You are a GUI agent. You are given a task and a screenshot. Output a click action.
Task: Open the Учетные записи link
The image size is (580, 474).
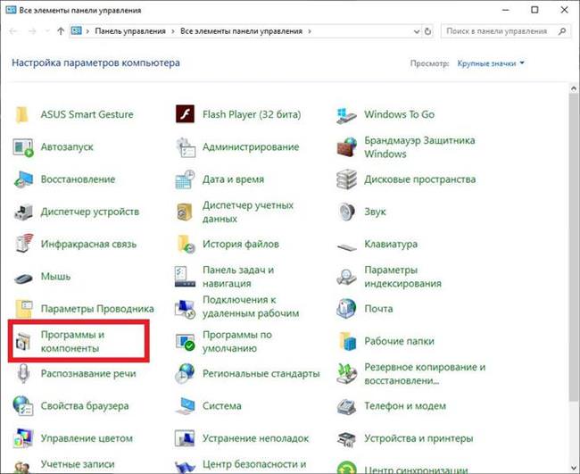(x=78, y=464)
